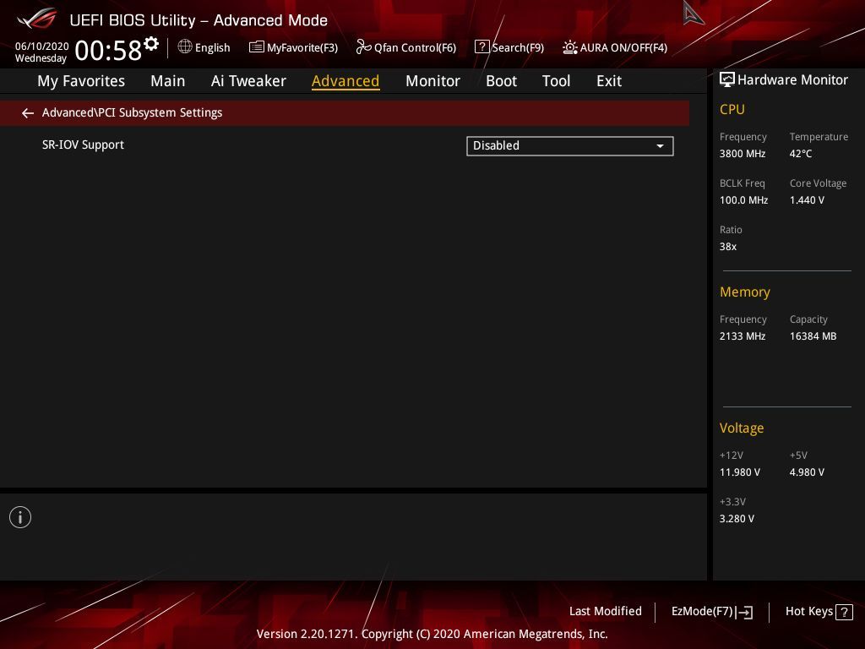The height and width of the screenshot is (649, 865).
Task: Open the SR-IOV Support dropdown
Action: point(570,146)
